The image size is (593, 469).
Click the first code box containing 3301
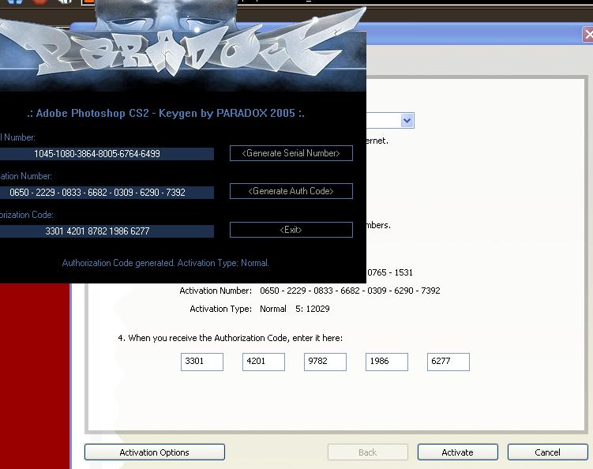[201, 362]
